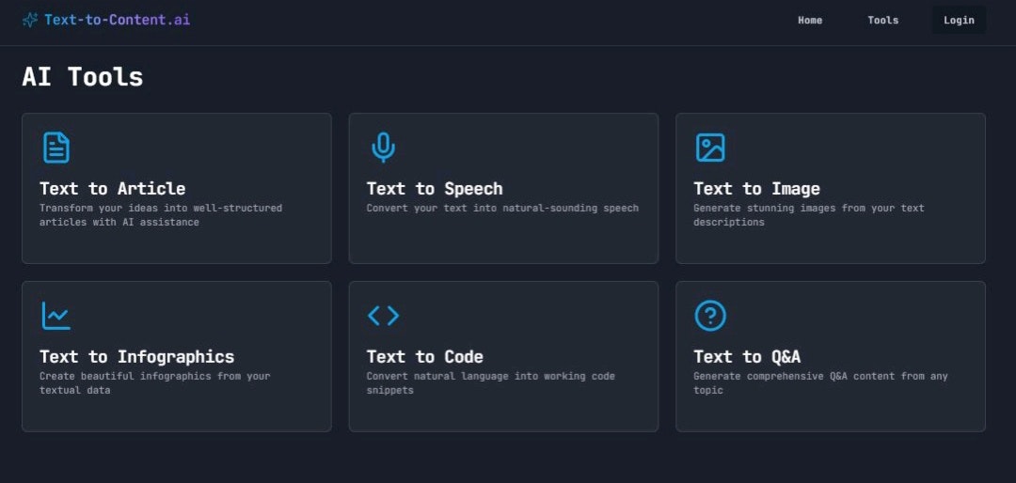This screenshot has height=483, width=1016.
Task: Click the sparkle logo icon in header
Action: (30, 20)
